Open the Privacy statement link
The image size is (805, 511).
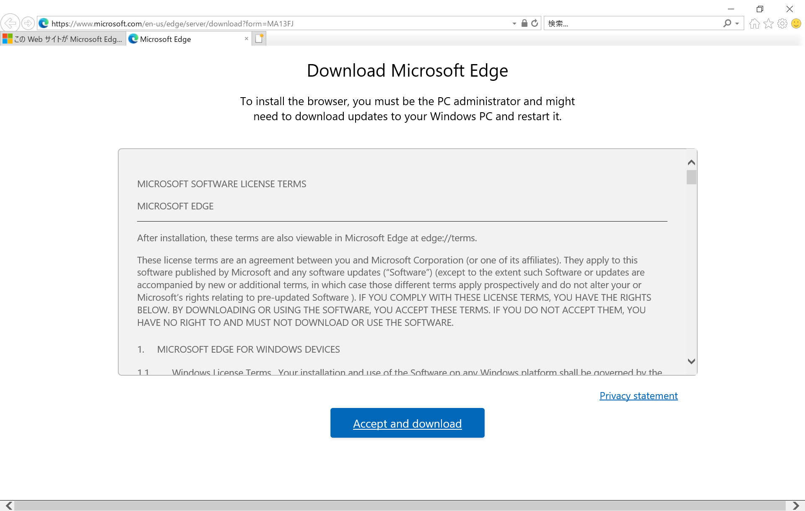coord(638,396)
